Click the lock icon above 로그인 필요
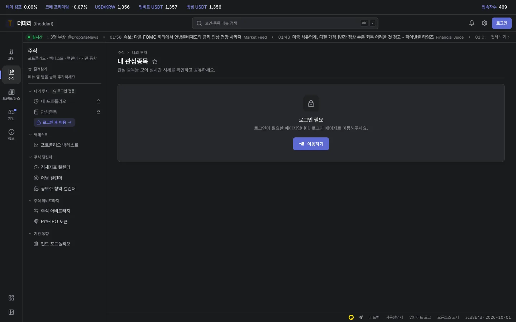 (x=311, y=103)
